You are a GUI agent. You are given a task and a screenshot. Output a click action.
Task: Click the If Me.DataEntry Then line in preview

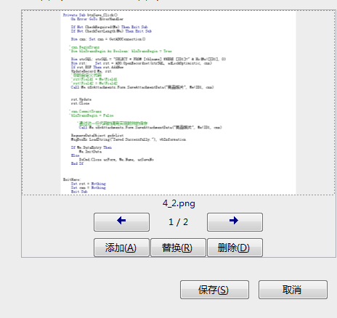[92, 147]
